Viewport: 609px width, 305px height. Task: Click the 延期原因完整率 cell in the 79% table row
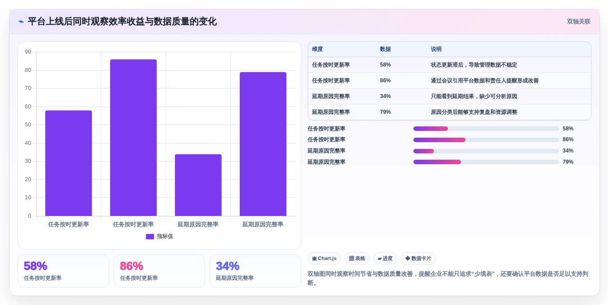pyautogui.click(x=331, y=112)
